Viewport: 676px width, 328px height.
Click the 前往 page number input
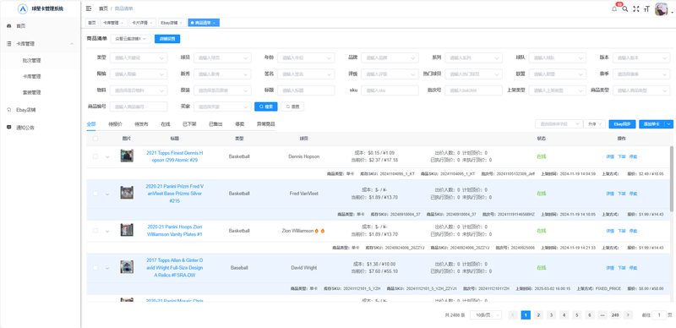coord(659,315)
